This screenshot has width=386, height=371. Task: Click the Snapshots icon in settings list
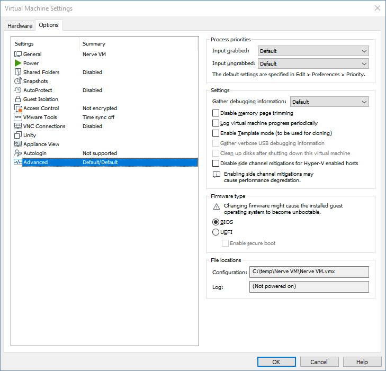pyautogui.click(x=18, y=81)
